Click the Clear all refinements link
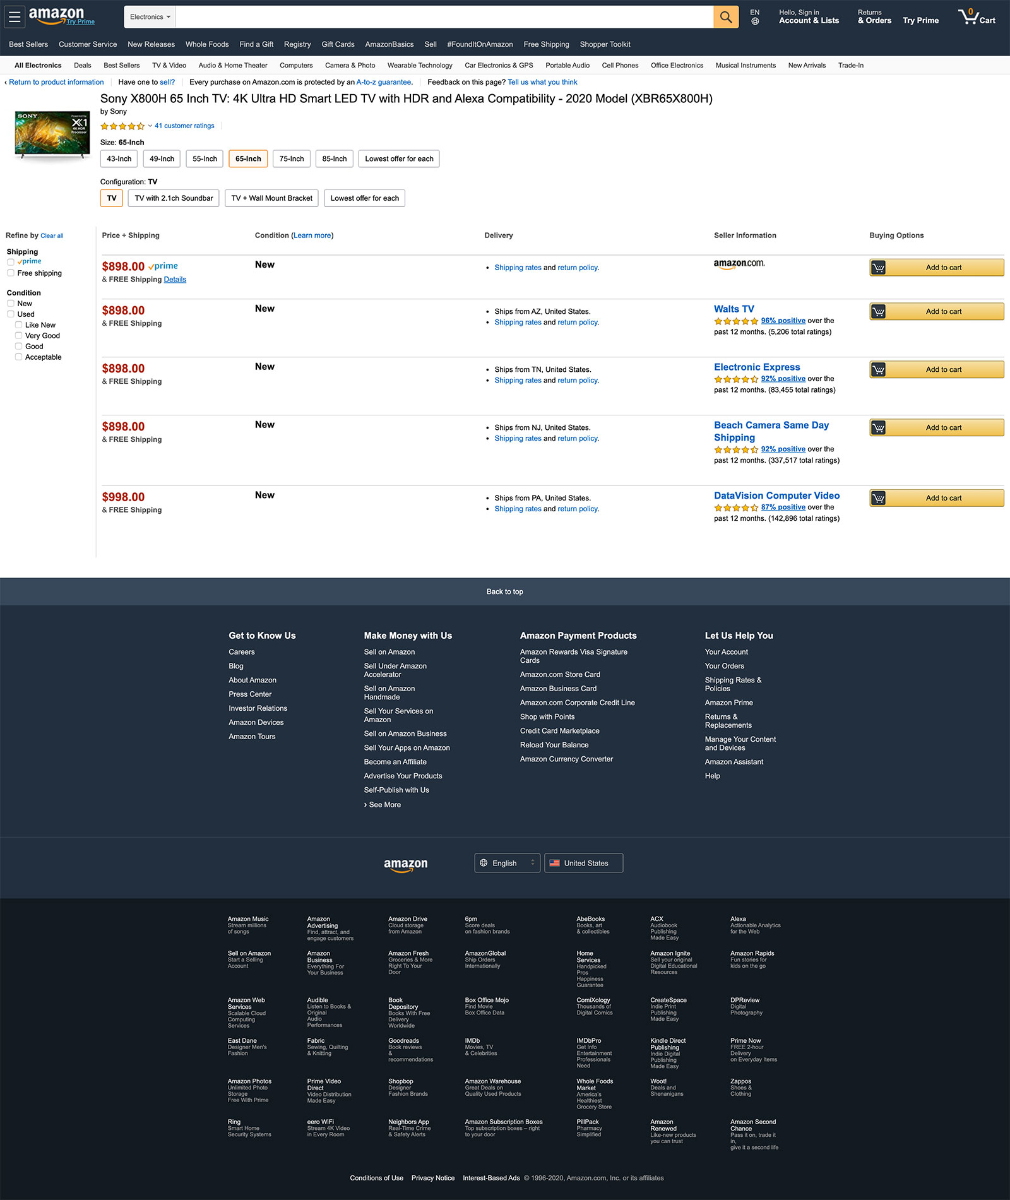This screenshot has width=1010, height=1200. tap(52, 235)
